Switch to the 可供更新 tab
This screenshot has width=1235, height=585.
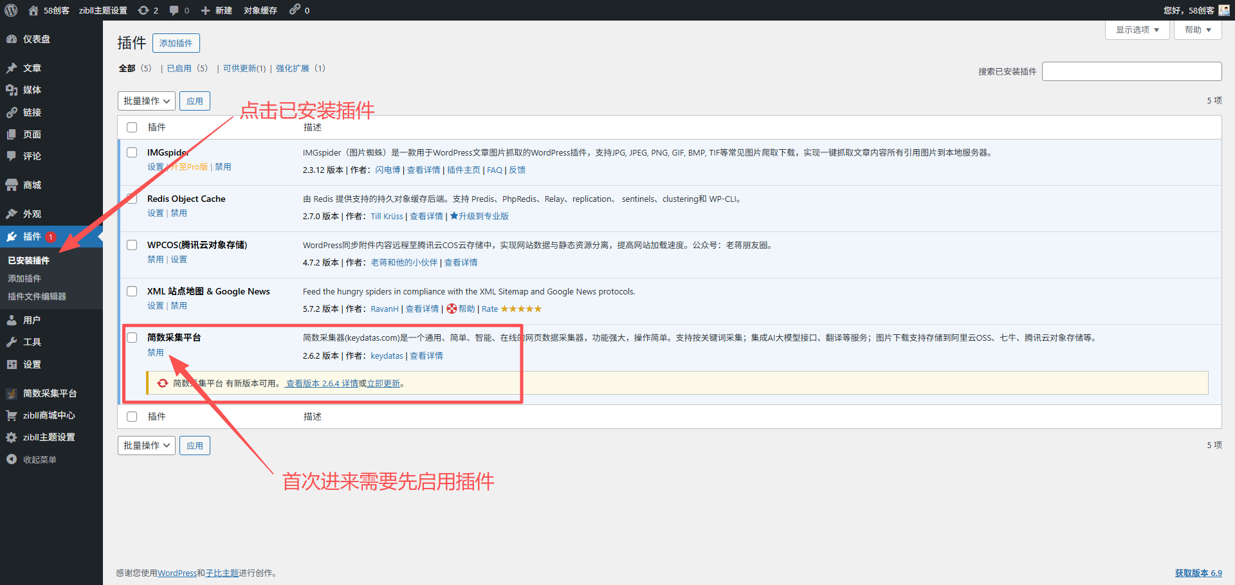(x=243, y=68)
